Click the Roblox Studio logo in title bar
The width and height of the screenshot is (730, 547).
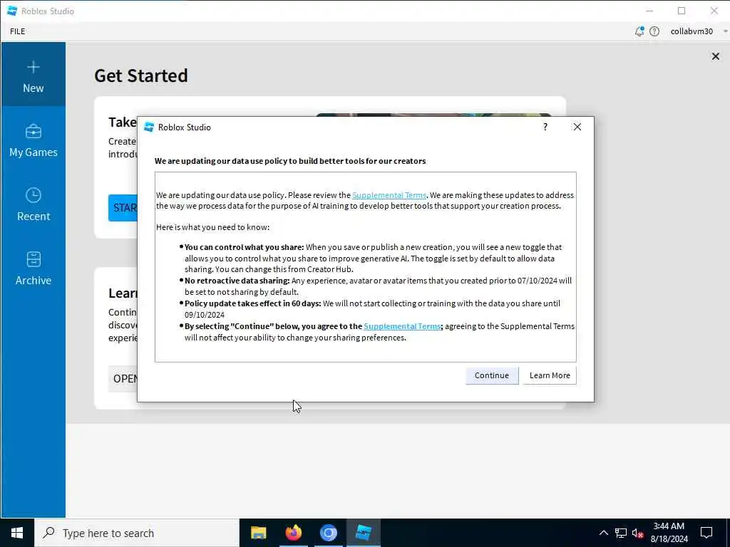13,11
